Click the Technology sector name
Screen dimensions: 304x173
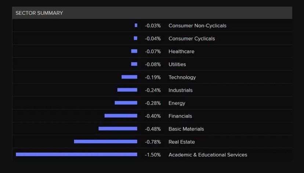pyautogui.click(x=182, y=77)
